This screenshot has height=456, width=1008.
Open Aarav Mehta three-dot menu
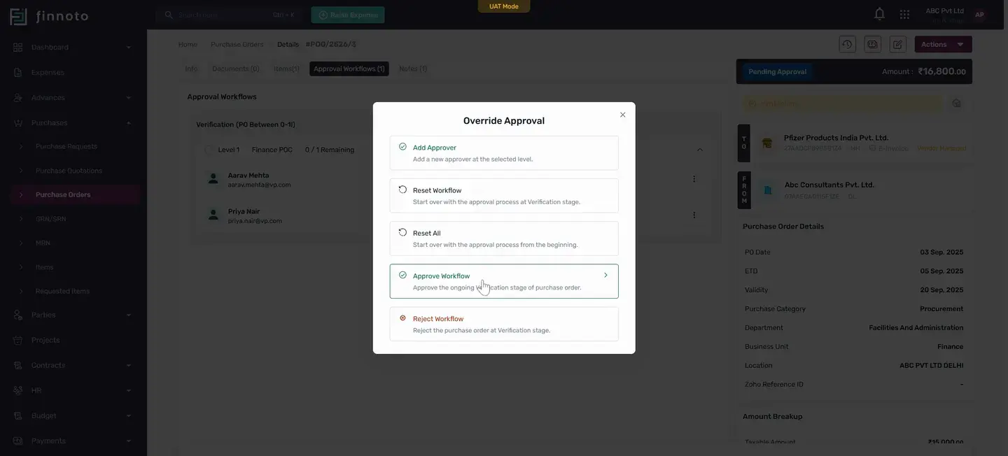tap(694, 179)
